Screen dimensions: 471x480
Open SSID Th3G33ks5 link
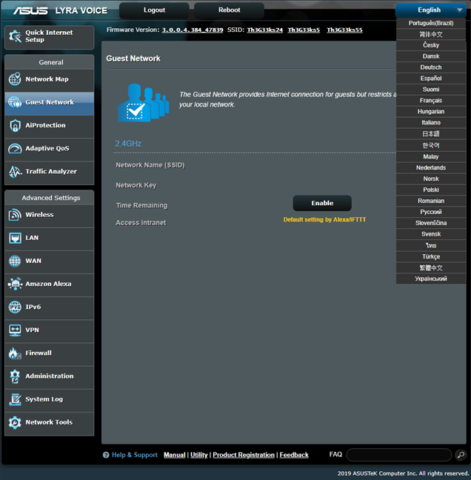click(x=304, y=30)
